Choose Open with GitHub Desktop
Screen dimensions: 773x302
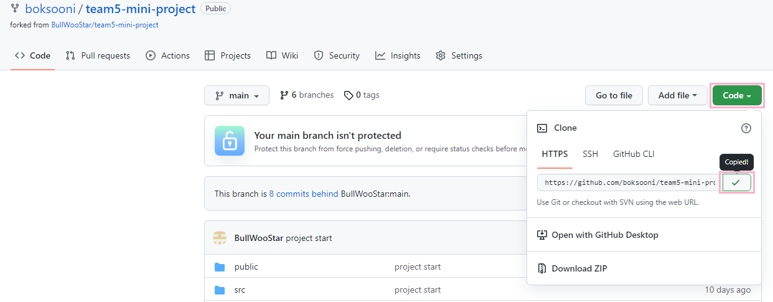click(x=597, y=235)
